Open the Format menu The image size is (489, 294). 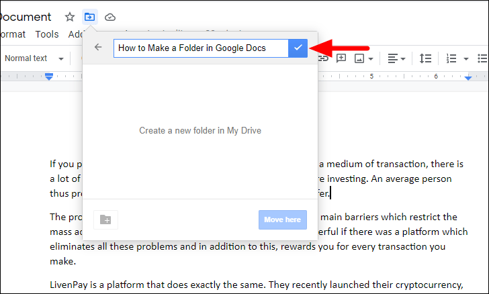tap(12, 34)
